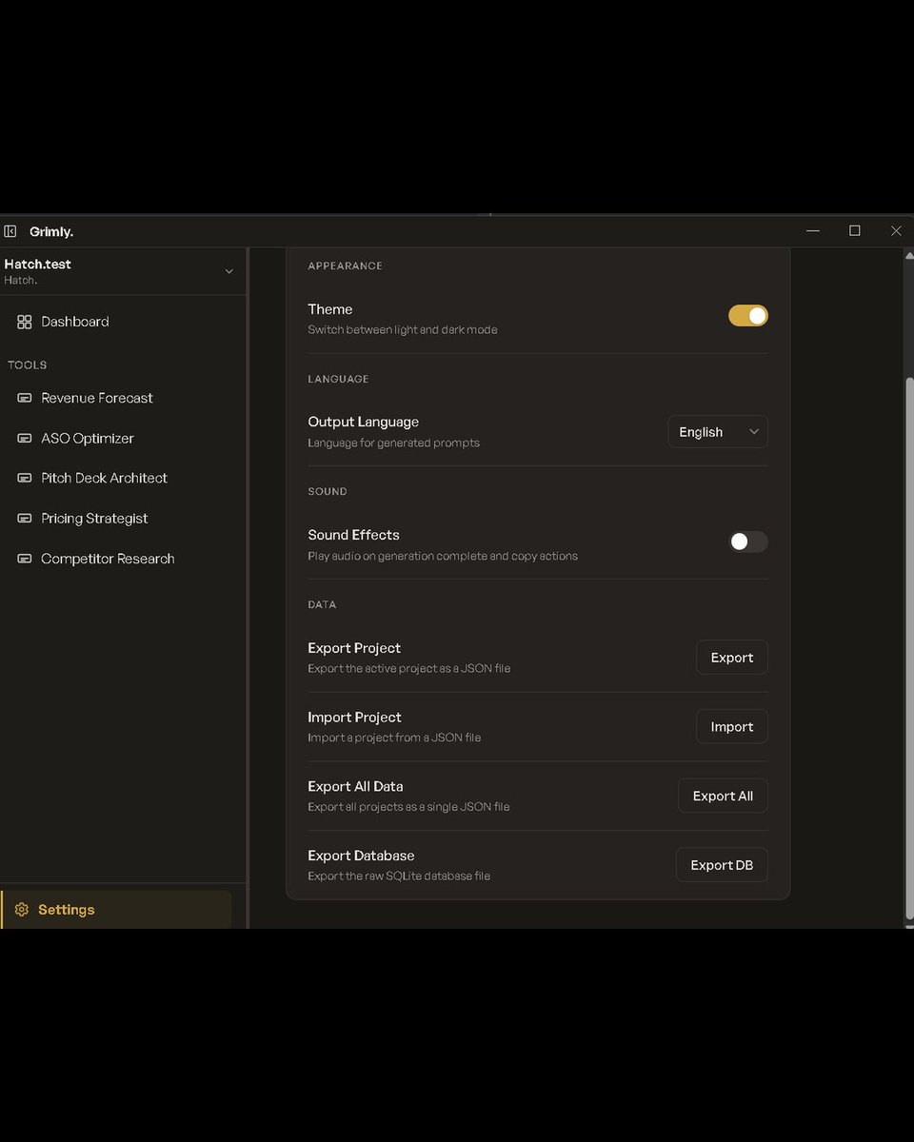Click the settings page vertical scrollbar
Image resolution: width=914 pixels, height=1142 pixels.
pos(909,647)
